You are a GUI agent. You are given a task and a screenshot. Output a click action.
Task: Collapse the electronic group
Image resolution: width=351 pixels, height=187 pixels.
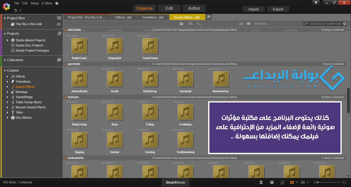coord(66,30)
